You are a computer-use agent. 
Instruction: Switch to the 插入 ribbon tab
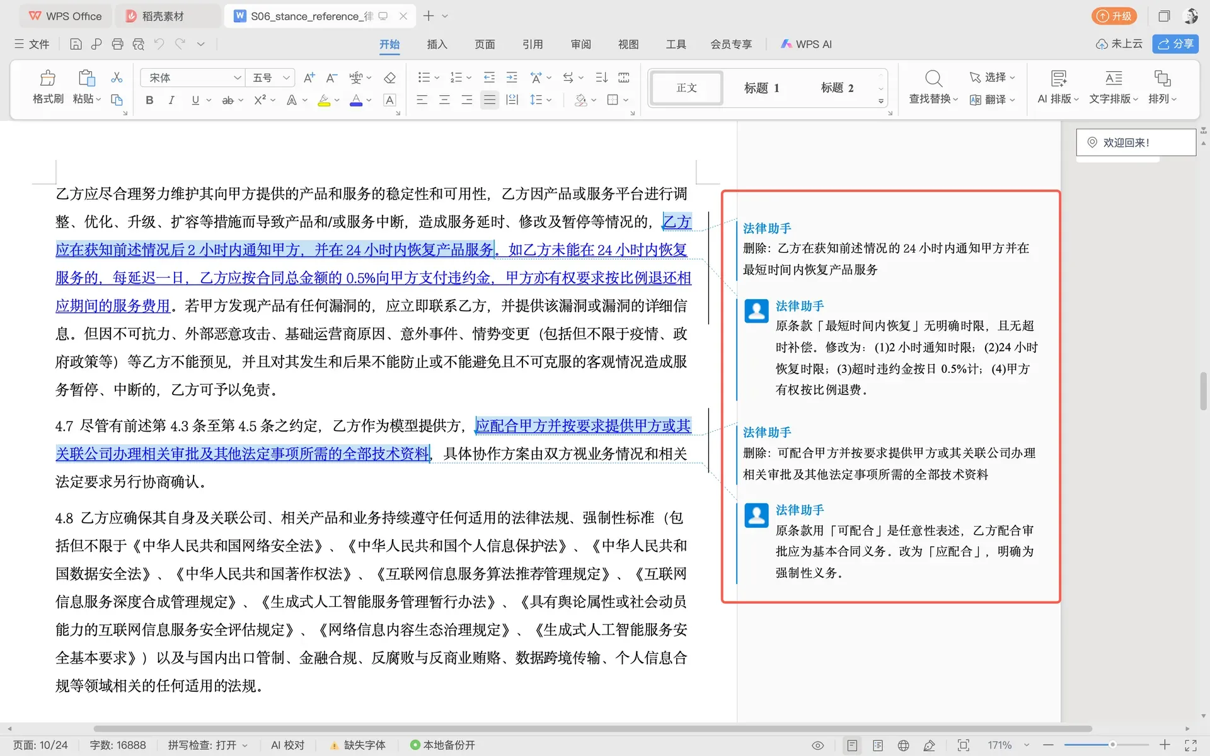(x=437, y=44)
